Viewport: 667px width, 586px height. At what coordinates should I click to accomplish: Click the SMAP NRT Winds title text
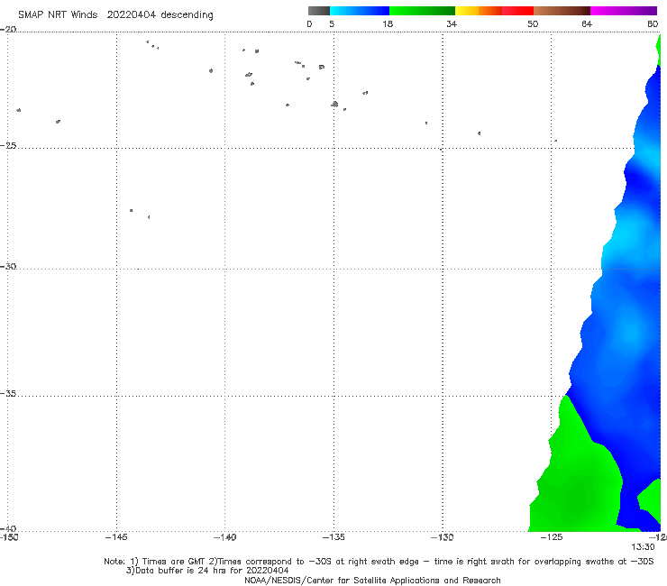click(58, 14)
